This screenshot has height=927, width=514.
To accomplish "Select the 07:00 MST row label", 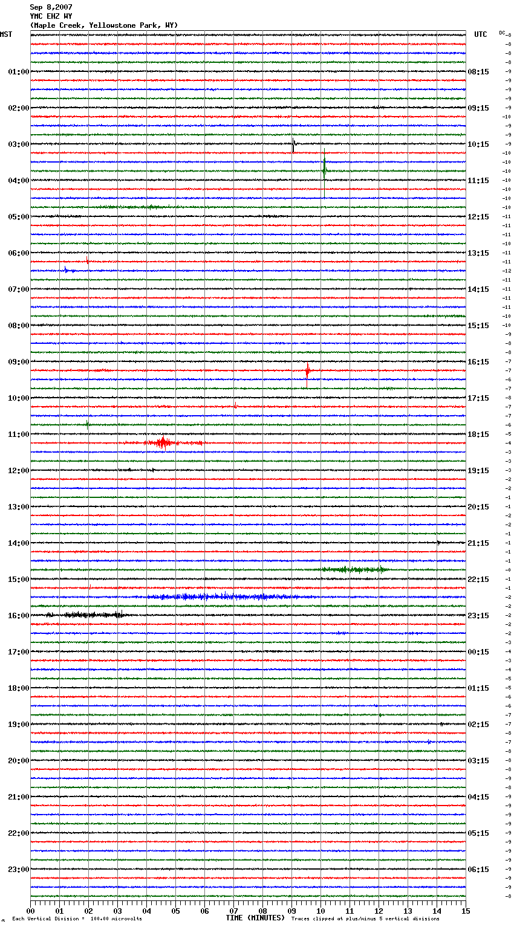I will pyautogui.click(x=19, y=289).
